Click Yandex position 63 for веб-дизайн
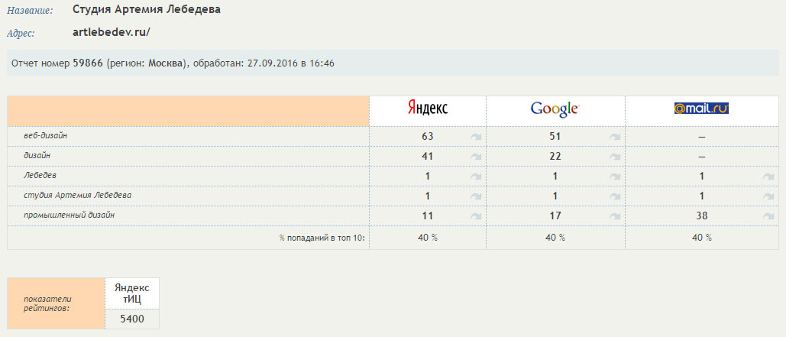The width and height of the screenshot is (786, 337). [x=427, y=136]
